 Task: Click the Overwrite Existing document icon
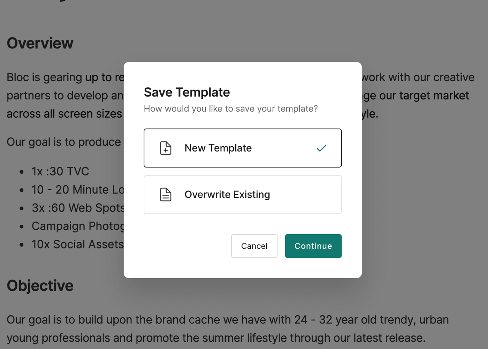point(166,195)
